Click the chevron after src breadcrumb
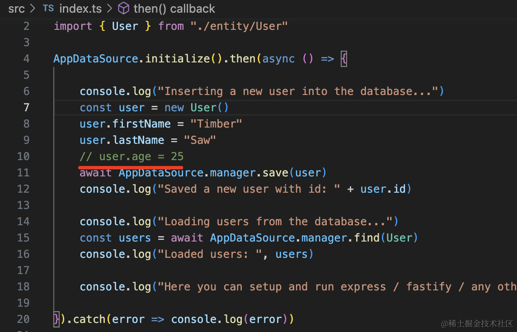This screenshot has width=517, height=332. [x=33, y=8]
